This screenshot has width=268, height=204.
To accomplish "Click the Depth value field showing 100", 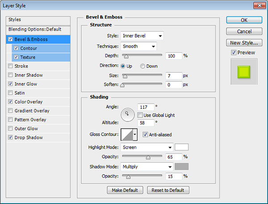I will coord(174,56).
